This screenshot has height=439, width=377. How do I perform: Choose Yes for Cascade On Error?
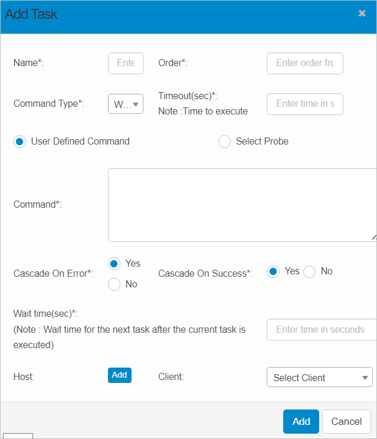click(114, 264)
